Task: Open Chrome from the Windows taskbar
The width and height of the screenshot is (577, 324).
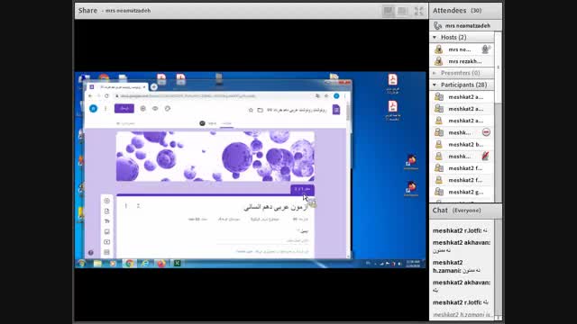Action: [x=129, y=264]
